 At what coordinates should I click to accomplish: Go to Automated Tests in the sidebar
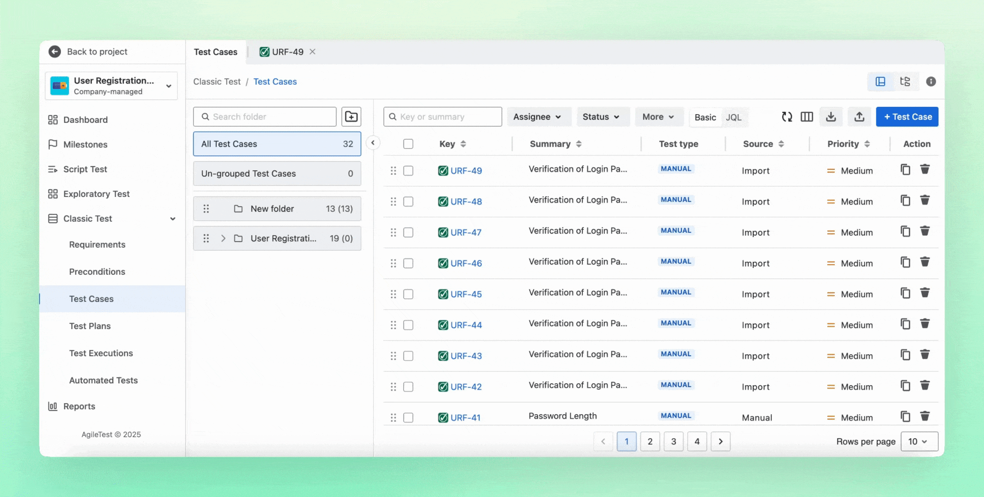[x=103, y=380]
